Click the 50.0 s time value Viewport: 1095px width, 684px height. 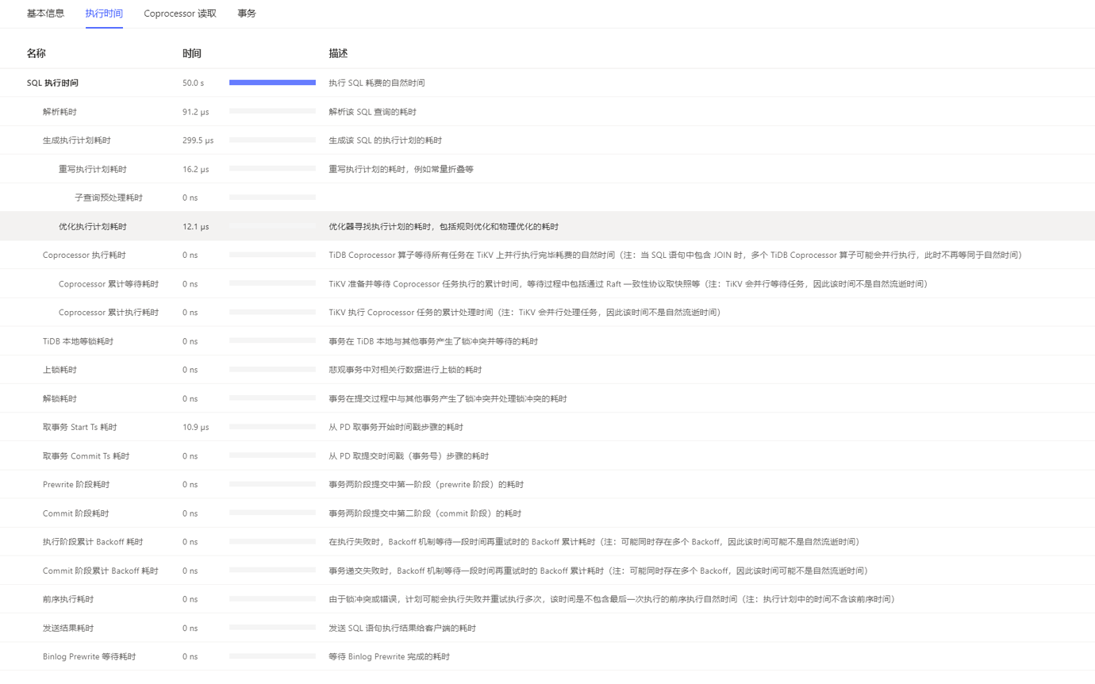pyautogui.click(x=194, y=83)
